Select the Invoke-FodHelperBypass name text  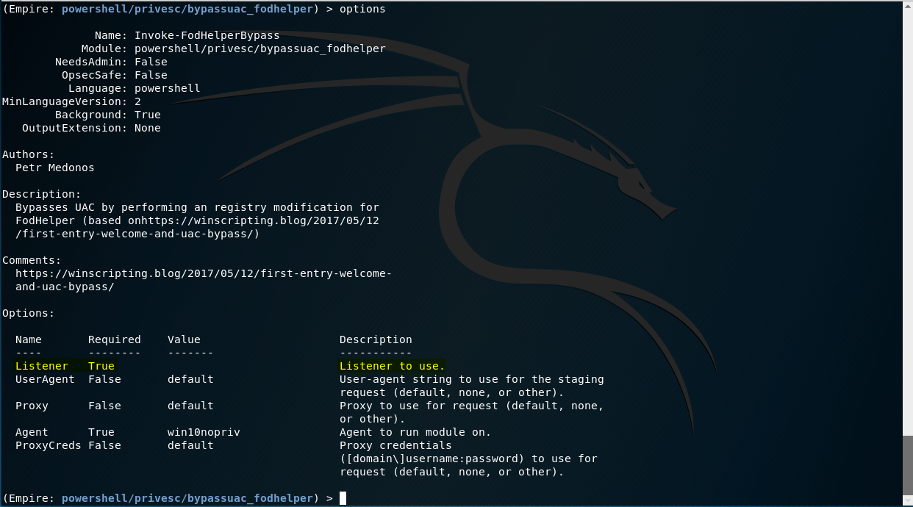coord(207,35)
